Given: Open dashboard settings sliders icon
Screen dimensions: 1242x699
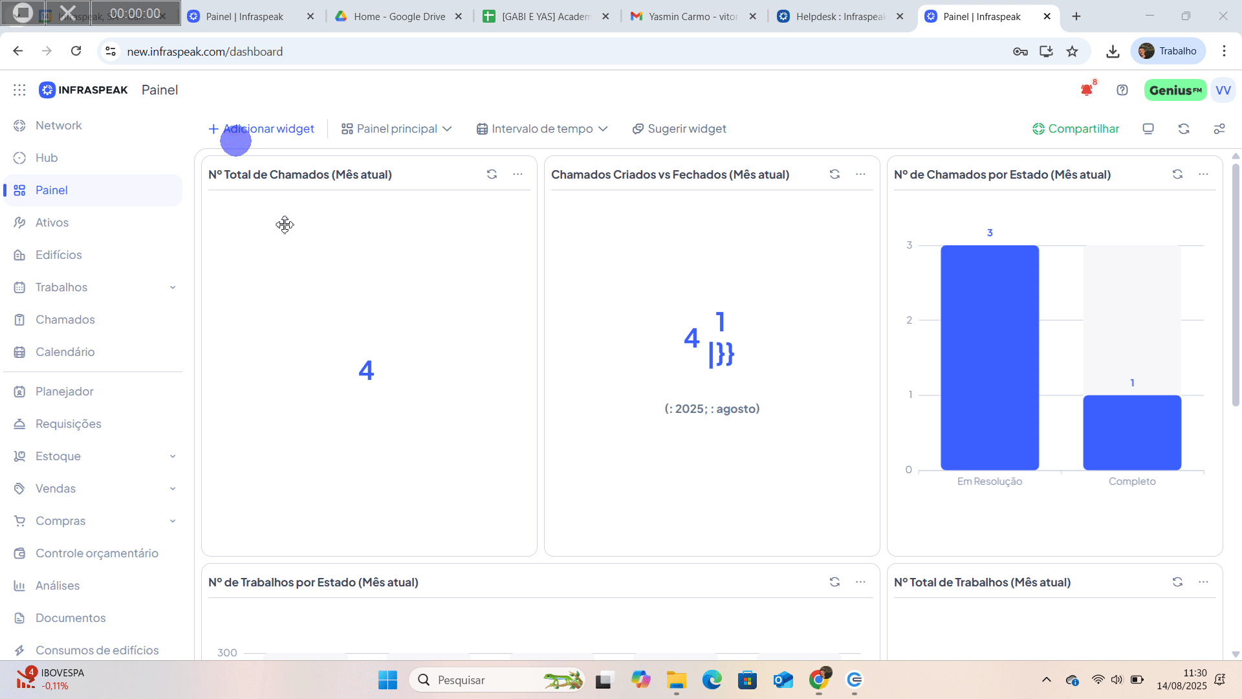Looking at the screenshot, I should [1219, 129].
